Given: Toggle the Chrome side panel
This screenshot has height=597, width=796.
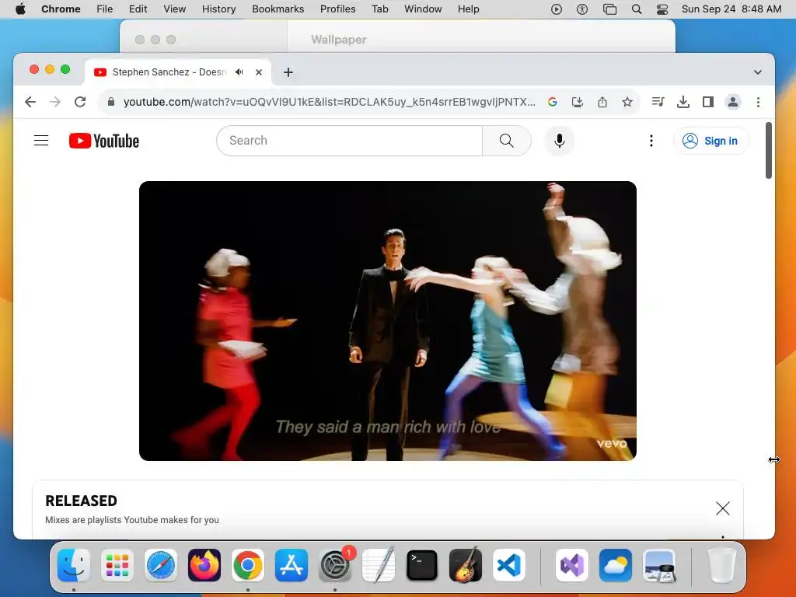Looking at the screenshot, I should pos(707,102).
